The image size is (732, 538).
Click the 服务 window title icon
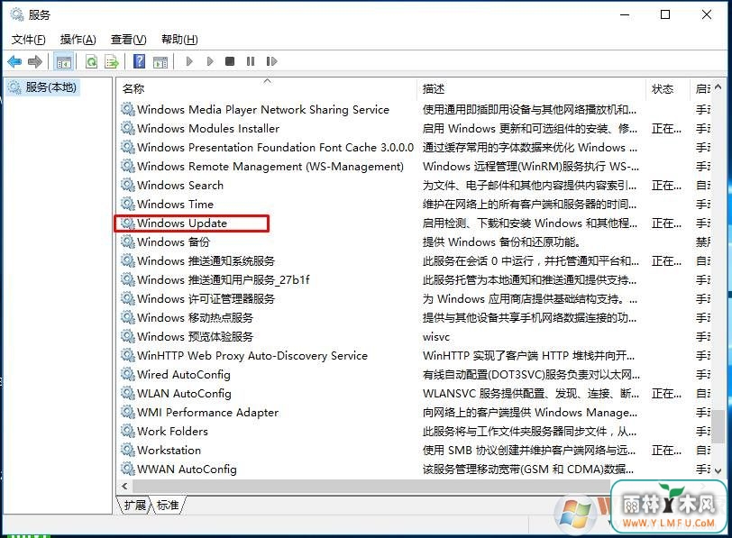[x=17, y=14]
